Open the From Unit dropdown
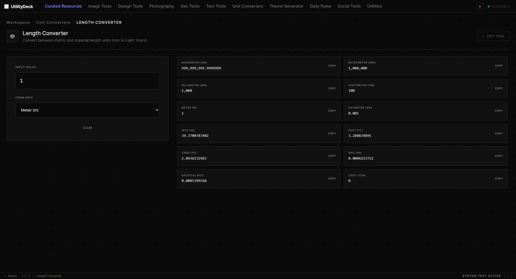This screenshot has width=516, height=279. pyautogui.click(x=87, y=110)
